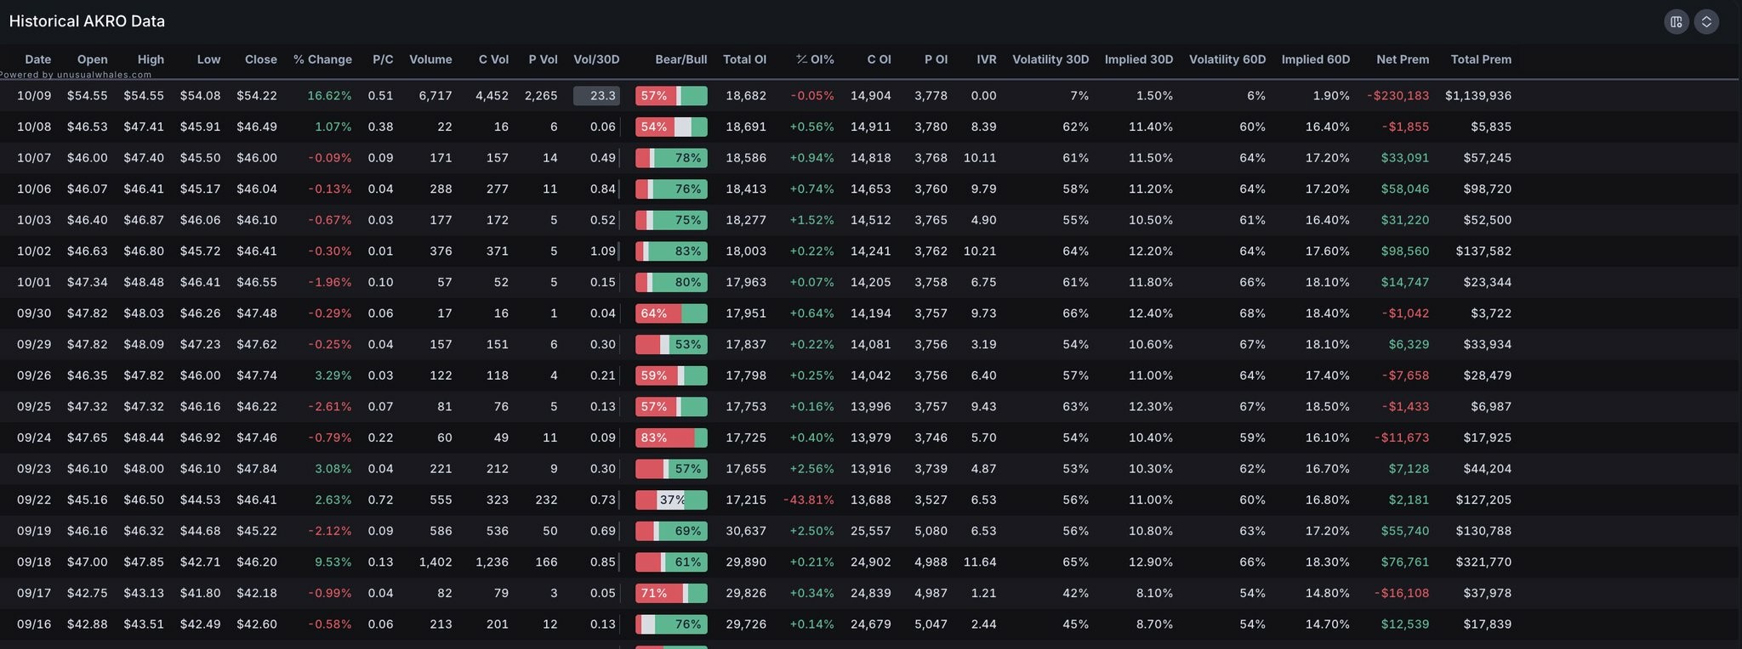Click the Vol/30D column header
The height and width of the screenshot is (649, 1742).
tap(596, 59)
